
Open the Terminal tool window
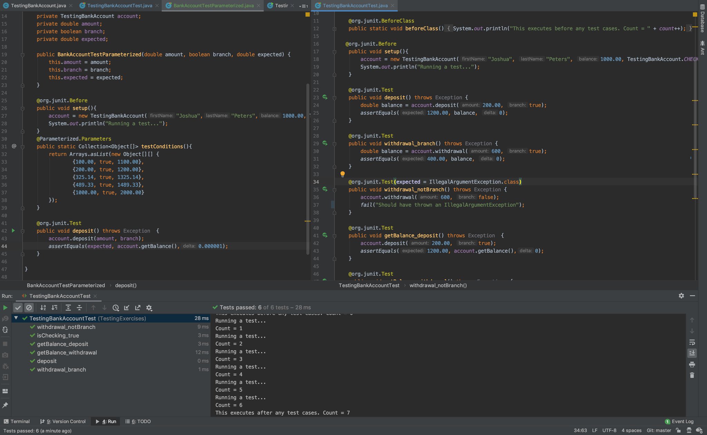point(17,421)
